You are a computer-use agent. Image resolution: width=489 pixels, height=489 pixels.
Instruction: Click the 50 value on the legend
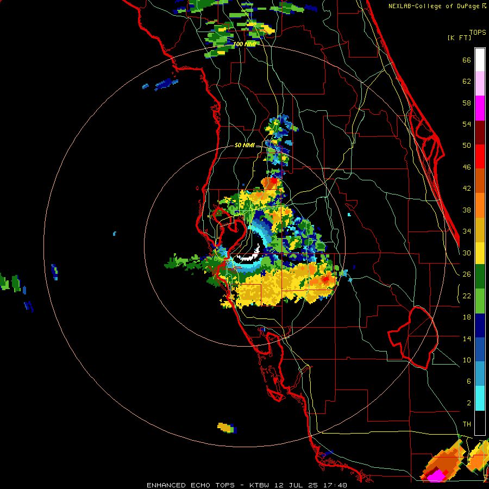(x=467, y=146)
